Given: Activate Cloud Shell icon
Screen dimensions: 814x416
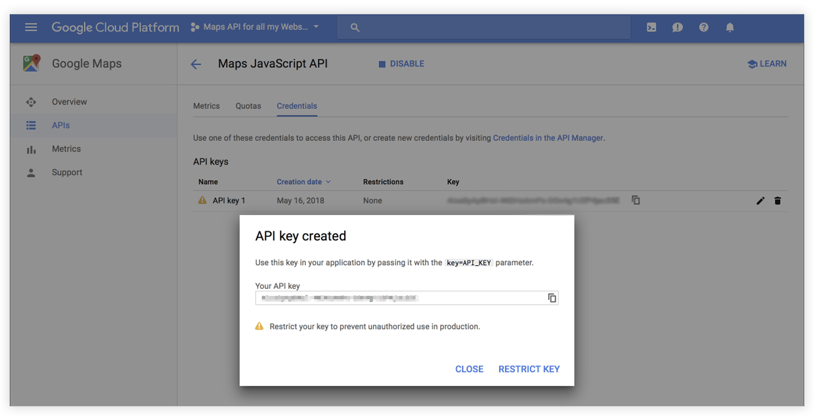Looking at the screenshot, I should pos(651,28).
